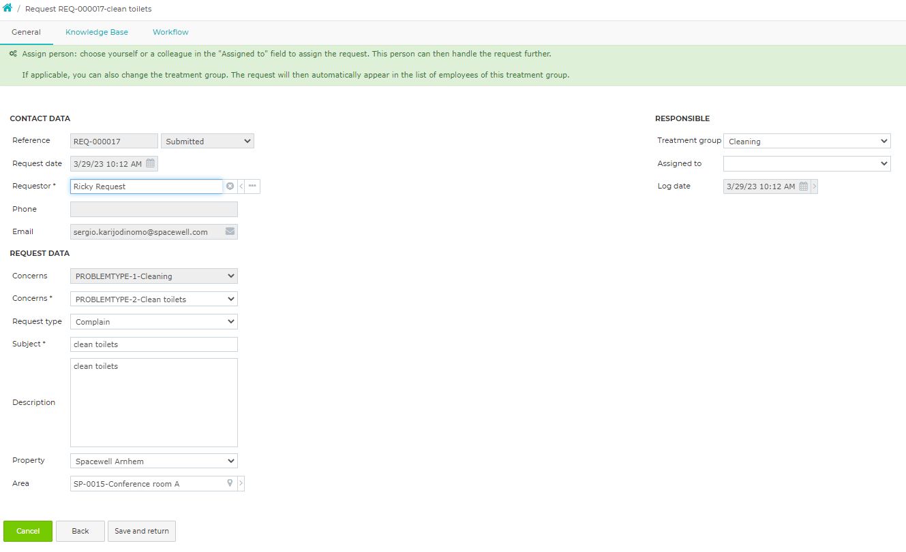
Task: Click the location pin in Area field
Action: click(230, 483)
